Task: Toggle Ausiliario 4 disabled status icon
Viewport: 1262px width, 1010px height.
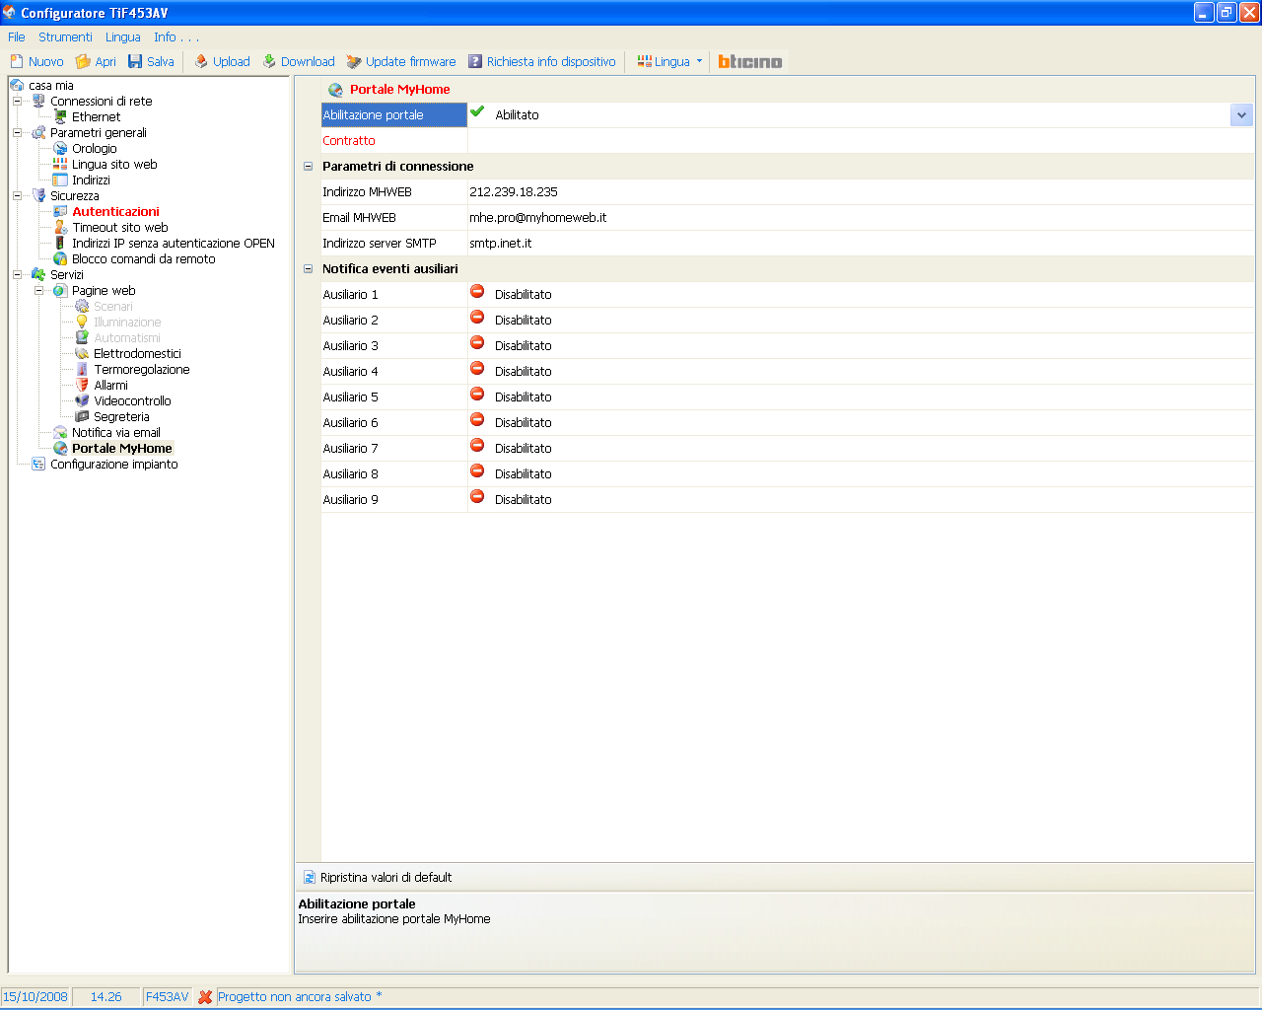Action: point(477,369)
